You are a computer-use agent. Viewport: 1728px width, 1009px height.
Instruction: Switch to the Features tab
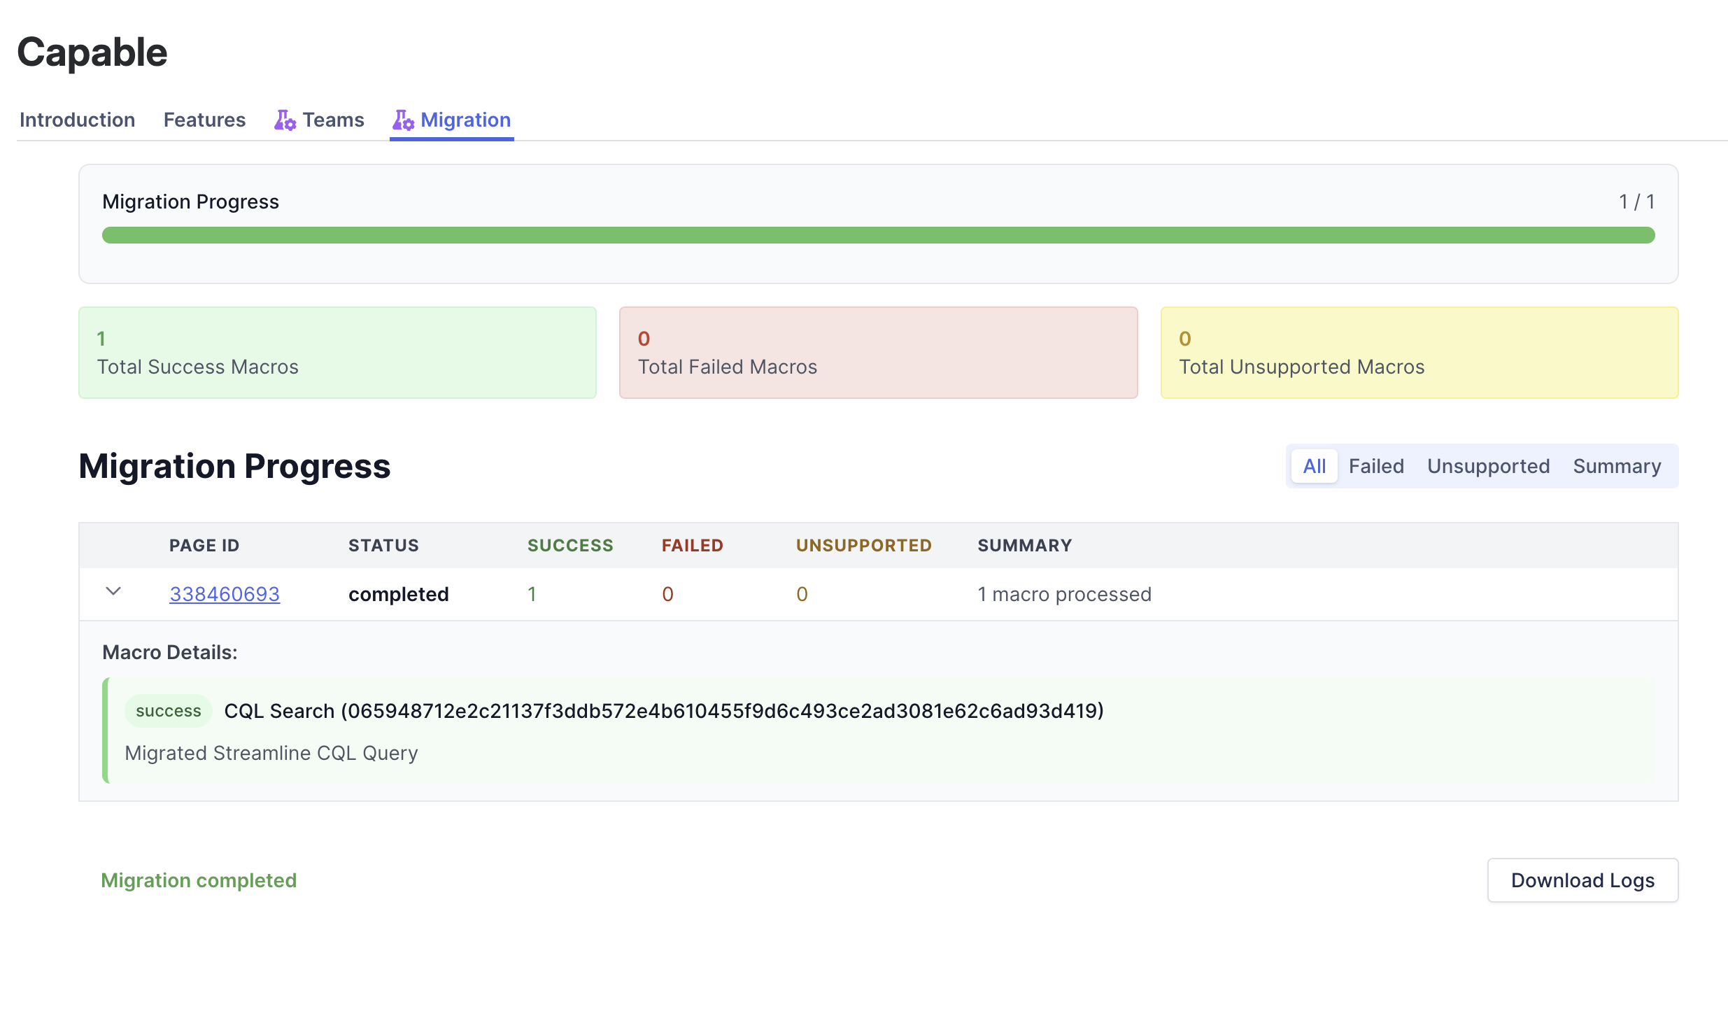pos(204,120)
